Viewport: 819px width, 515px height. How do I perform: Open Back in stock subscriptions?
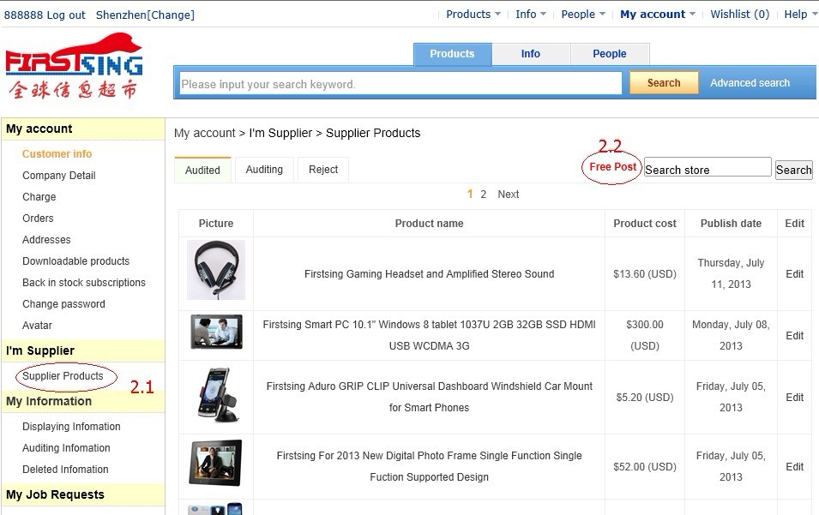83,282
